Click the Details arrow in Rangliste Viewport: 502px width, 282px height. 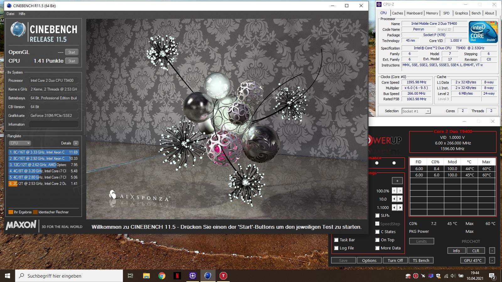[x=76, y=143]
